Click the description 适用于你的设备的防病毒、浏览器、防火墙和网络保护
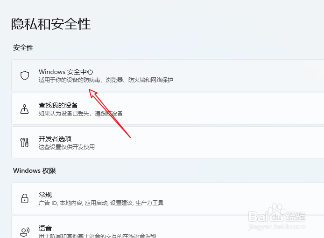Viewport: 324px width, 238px height. [x=106, y=80]
